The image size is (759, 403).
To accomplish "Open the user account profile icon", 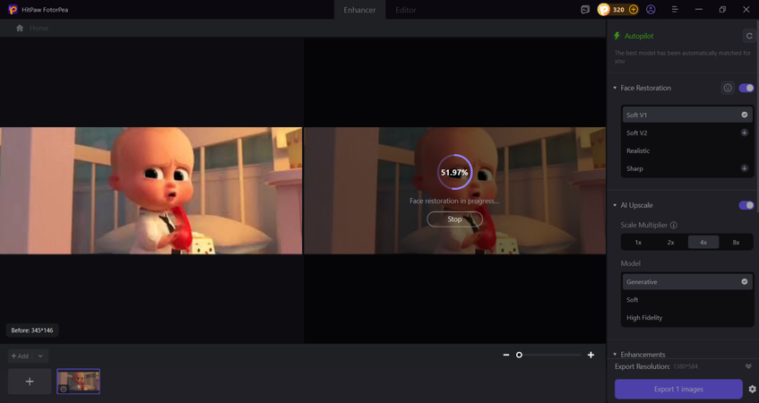I will point(651,10).
